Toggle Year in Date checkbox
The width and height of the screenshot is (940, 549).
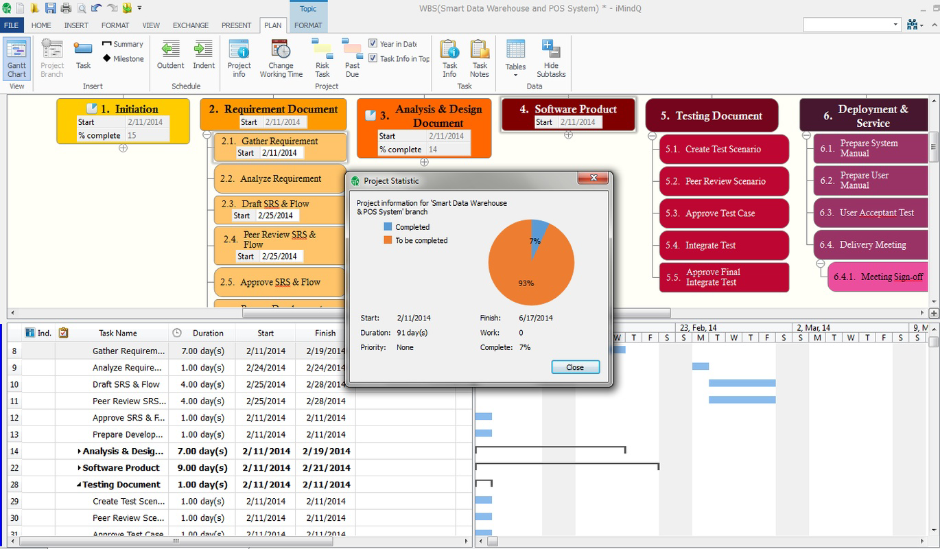[x=373, y=43]
